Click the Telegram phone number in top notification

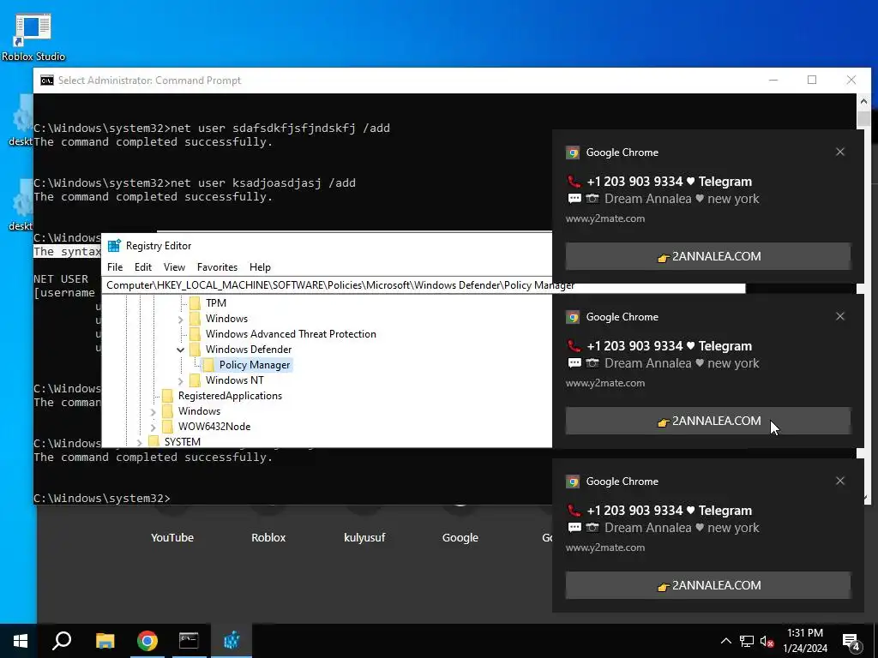[x=635, y=182]
